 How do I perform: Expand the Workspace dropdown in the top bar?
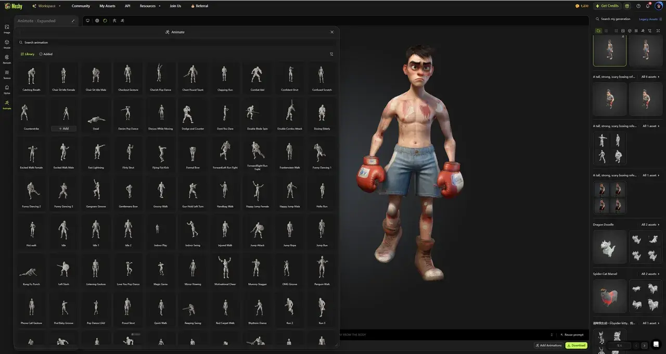(46, 6)
